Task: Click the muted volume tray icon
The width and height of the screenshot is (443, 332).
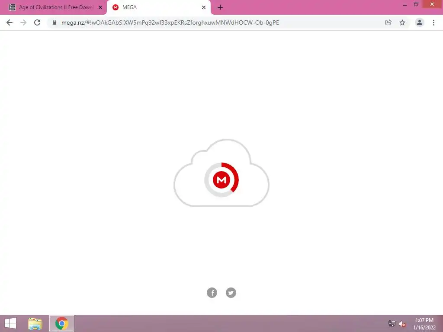Action: [x=402, y=324]
